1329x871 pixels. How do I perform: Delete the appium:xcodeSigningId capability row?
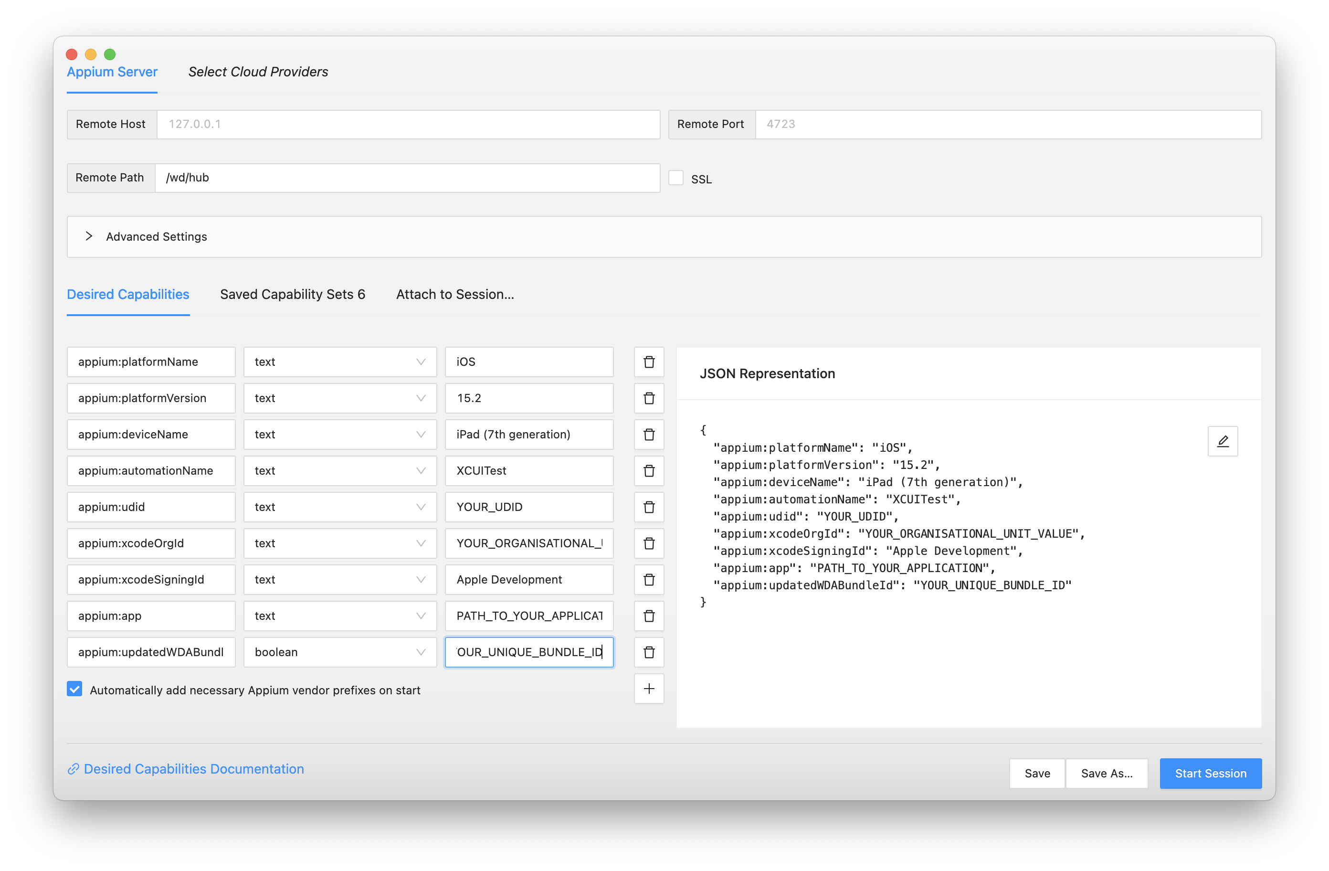[648, 579]
